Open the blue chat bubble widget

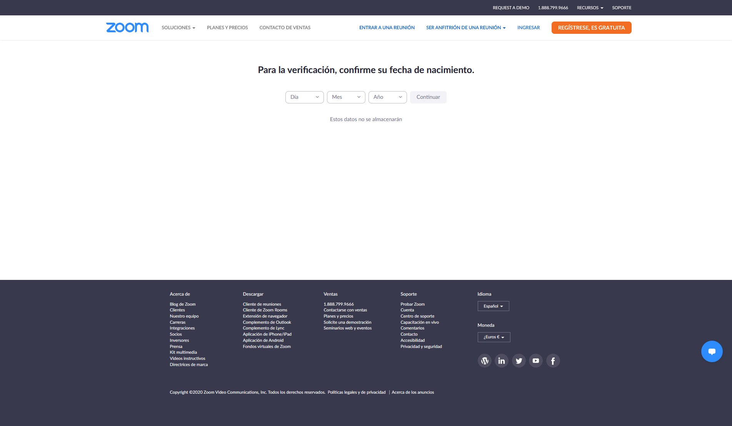[712, 351]
